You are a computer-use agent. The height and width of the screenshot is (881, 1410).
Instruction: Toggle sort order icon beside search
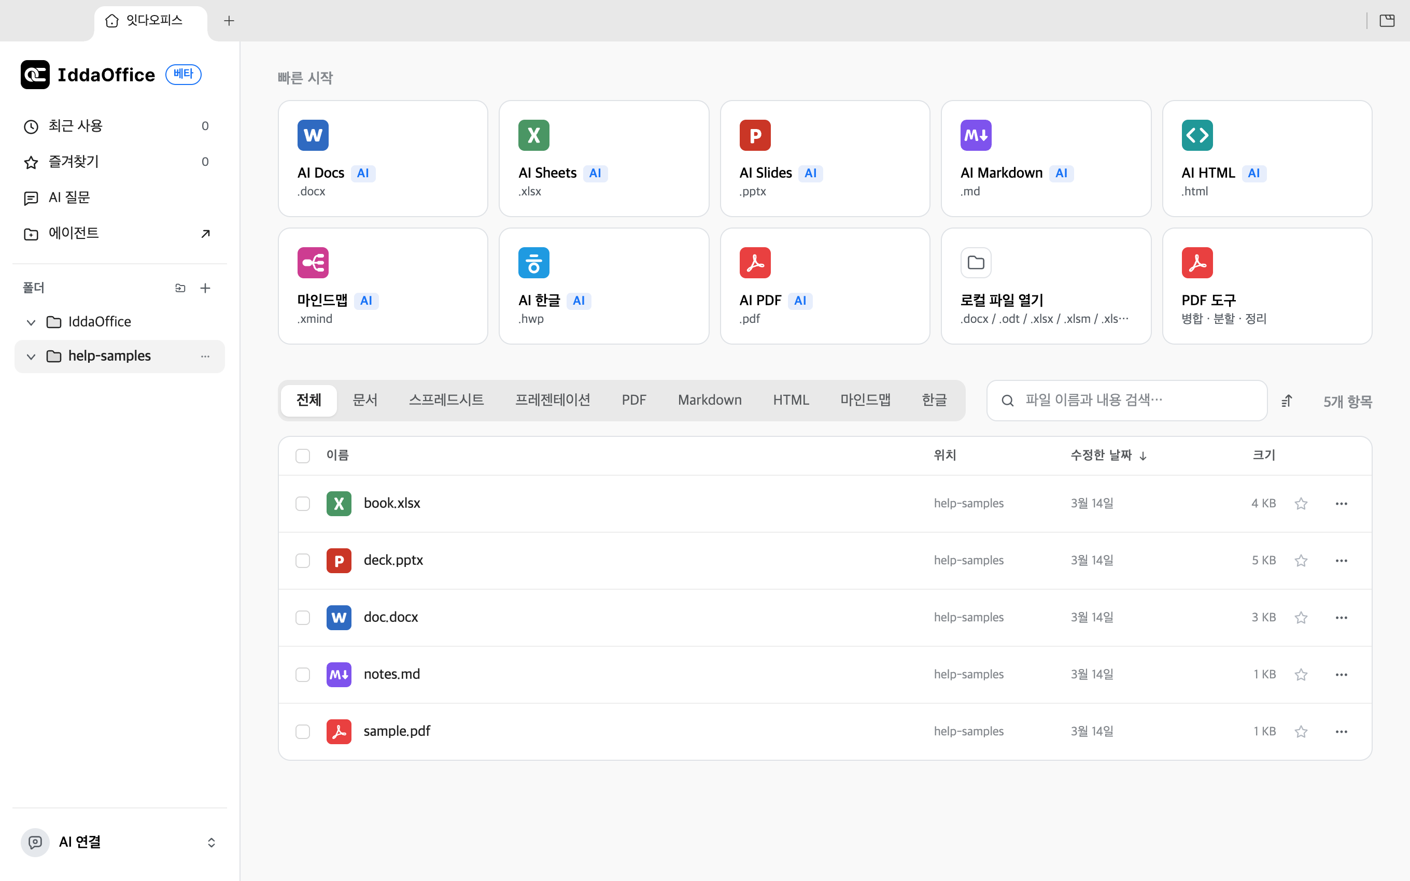pos(1287,401)
